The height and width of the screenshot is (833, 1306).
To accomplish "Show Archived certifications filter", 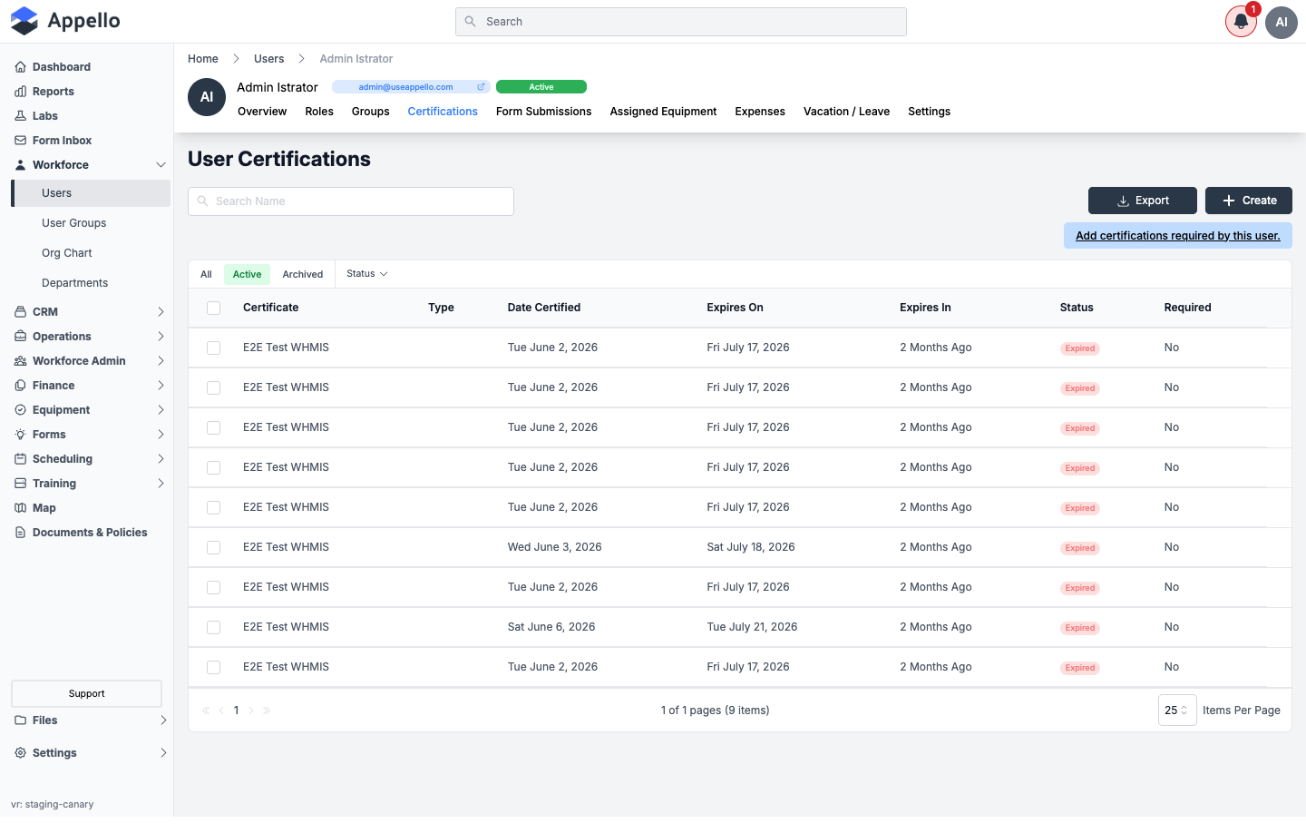I will [x=303, y=275].
